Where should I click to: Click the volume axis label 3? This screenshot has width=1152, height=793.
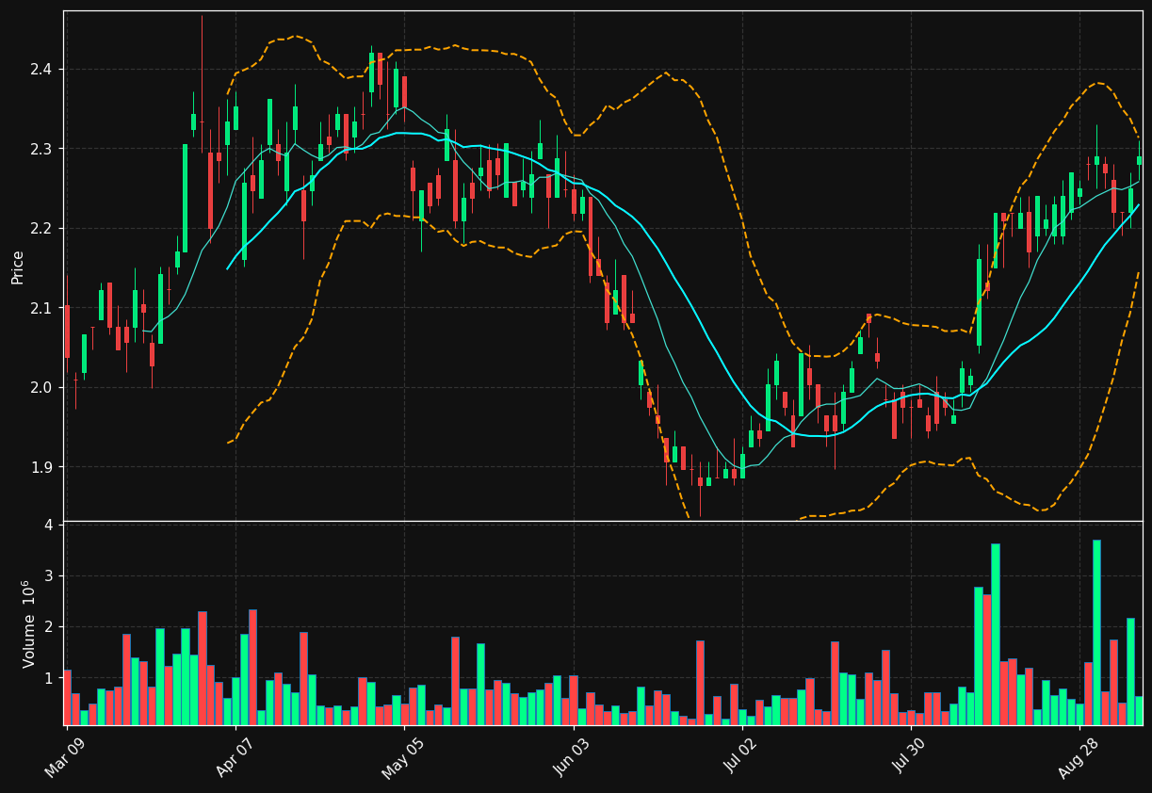(49, 575)
